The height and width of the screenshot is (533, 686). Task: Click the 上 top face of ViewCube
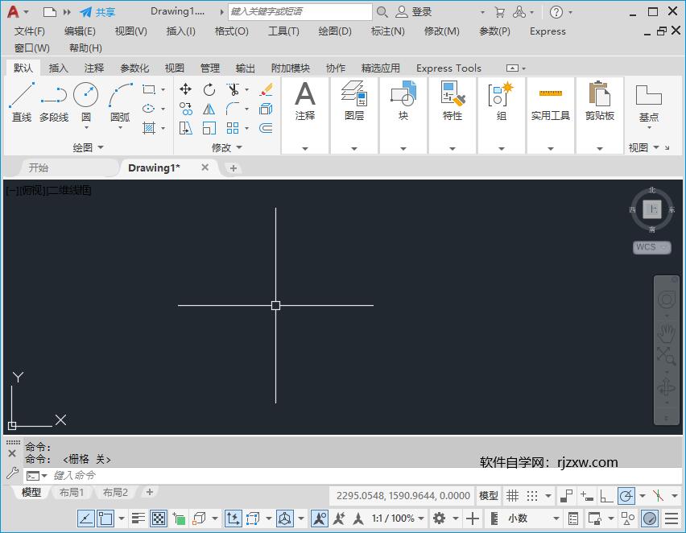click(652, 209)
